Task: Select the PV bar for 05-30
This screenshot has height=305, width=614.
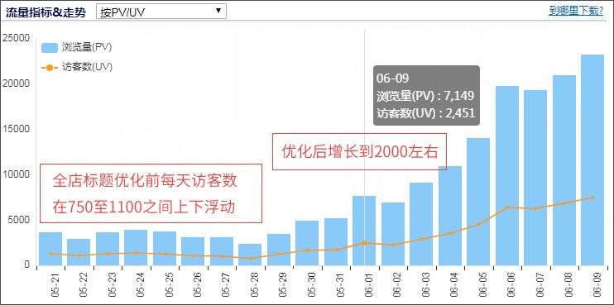Action: point(307,243)
